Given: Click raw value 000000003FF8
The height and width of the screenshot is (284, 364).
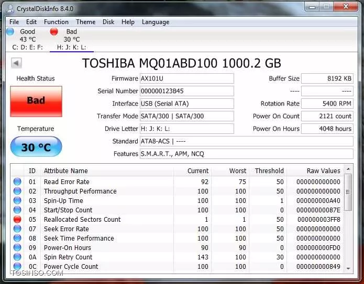Looking at the screenshot, I should tap(319, 220).
